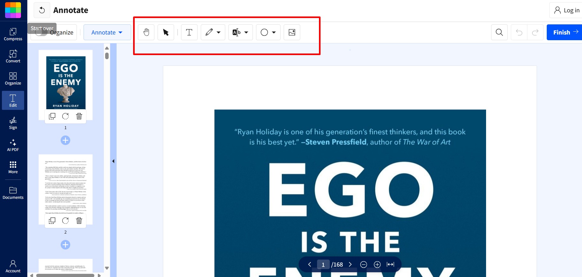The height and width of the screenshot is (277, 582).
Task: Go to previous page
Action: tap(309, 264)
